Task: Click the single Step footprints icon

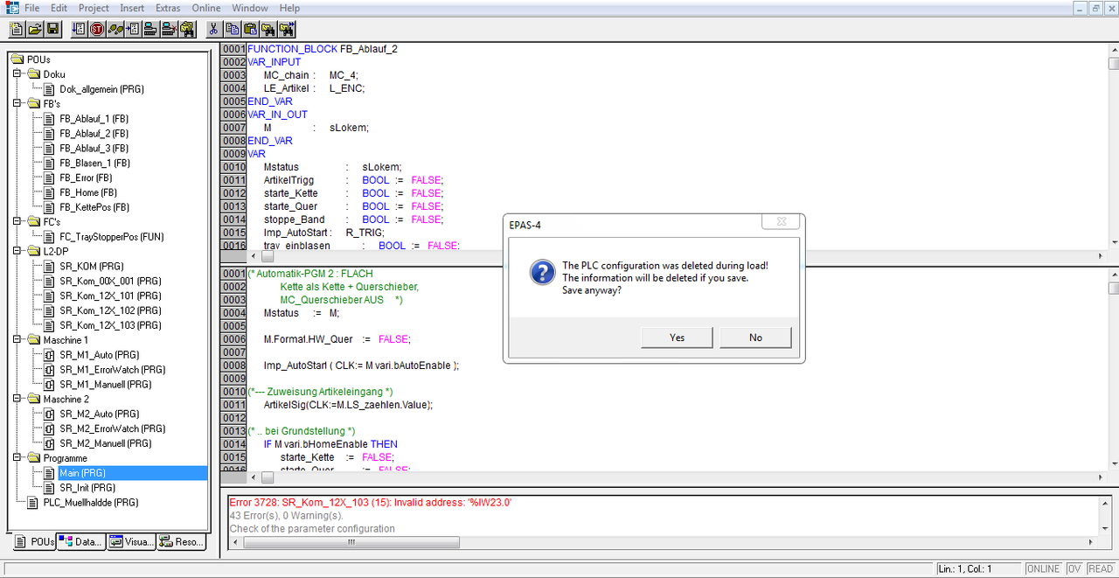Action: click(x=115, y=29)
